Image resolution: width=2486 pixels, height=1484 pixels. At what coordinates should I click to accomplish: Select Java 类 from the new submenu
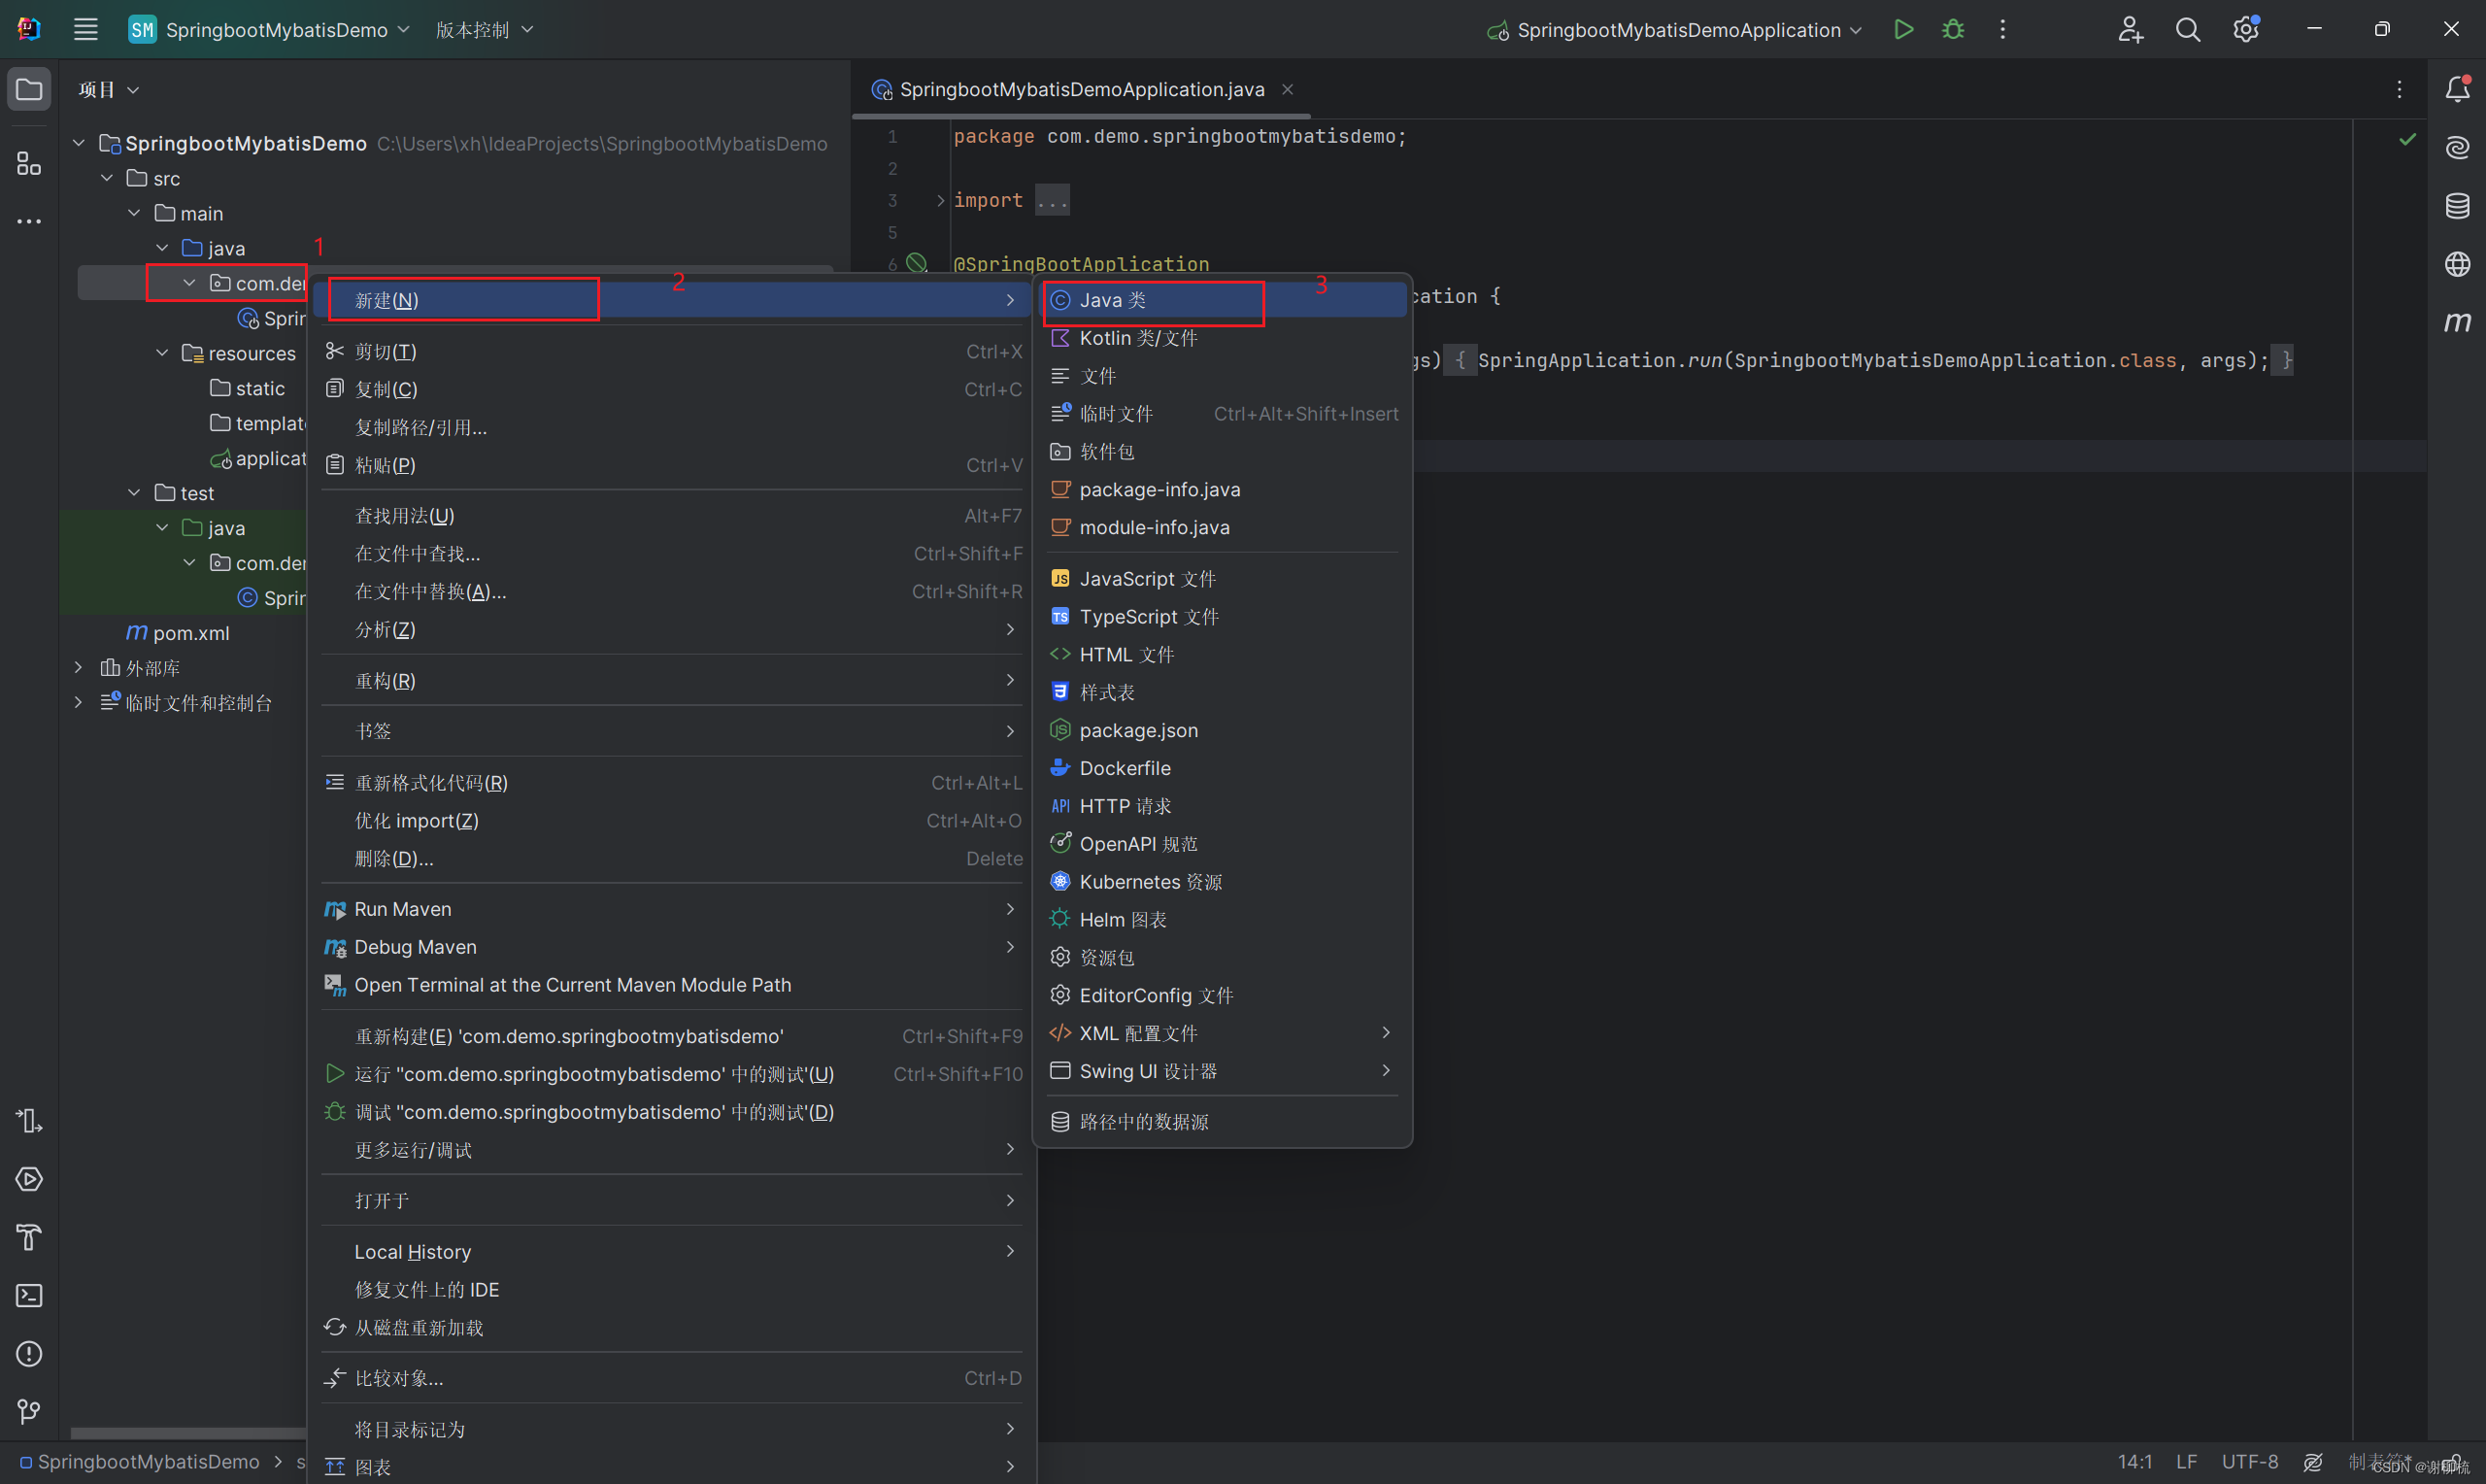(1113, 300)
